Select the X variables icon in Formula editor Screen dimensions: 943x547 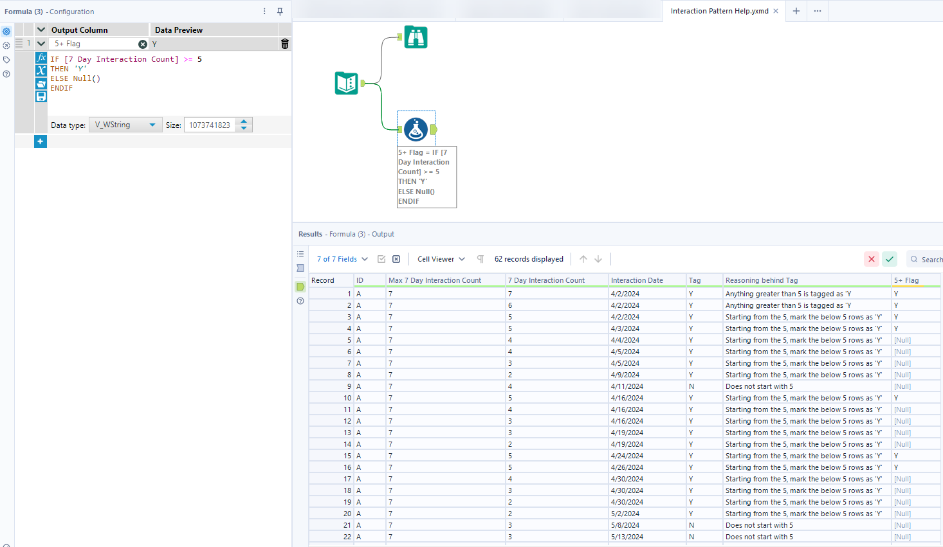[41, 69]
